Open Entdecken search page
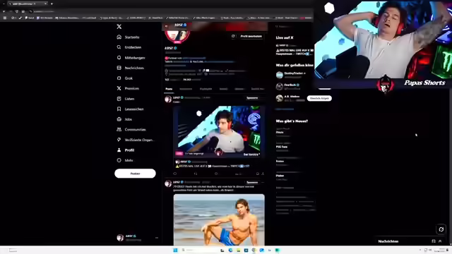This screenshot has height=254, width=452. (129, 47)
